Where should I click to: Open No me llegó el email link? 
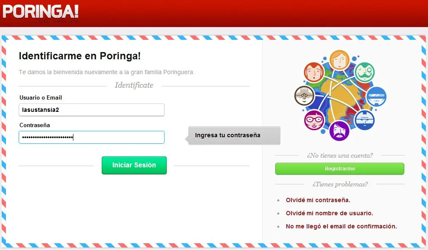[x=341, y=226]
